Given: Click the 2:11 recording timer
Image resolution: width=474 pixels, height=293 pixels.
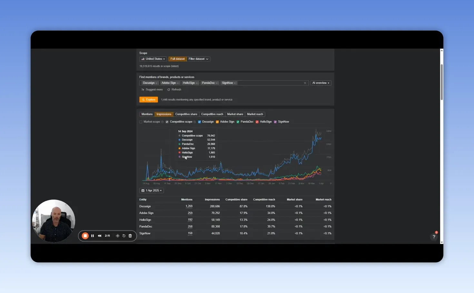Looking at the screenshot, I should [x=107, y=236].
